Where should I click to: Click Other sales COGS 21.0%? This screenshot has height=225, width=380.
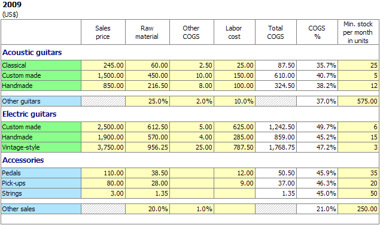pyautogui.click(x=317, y=209)
